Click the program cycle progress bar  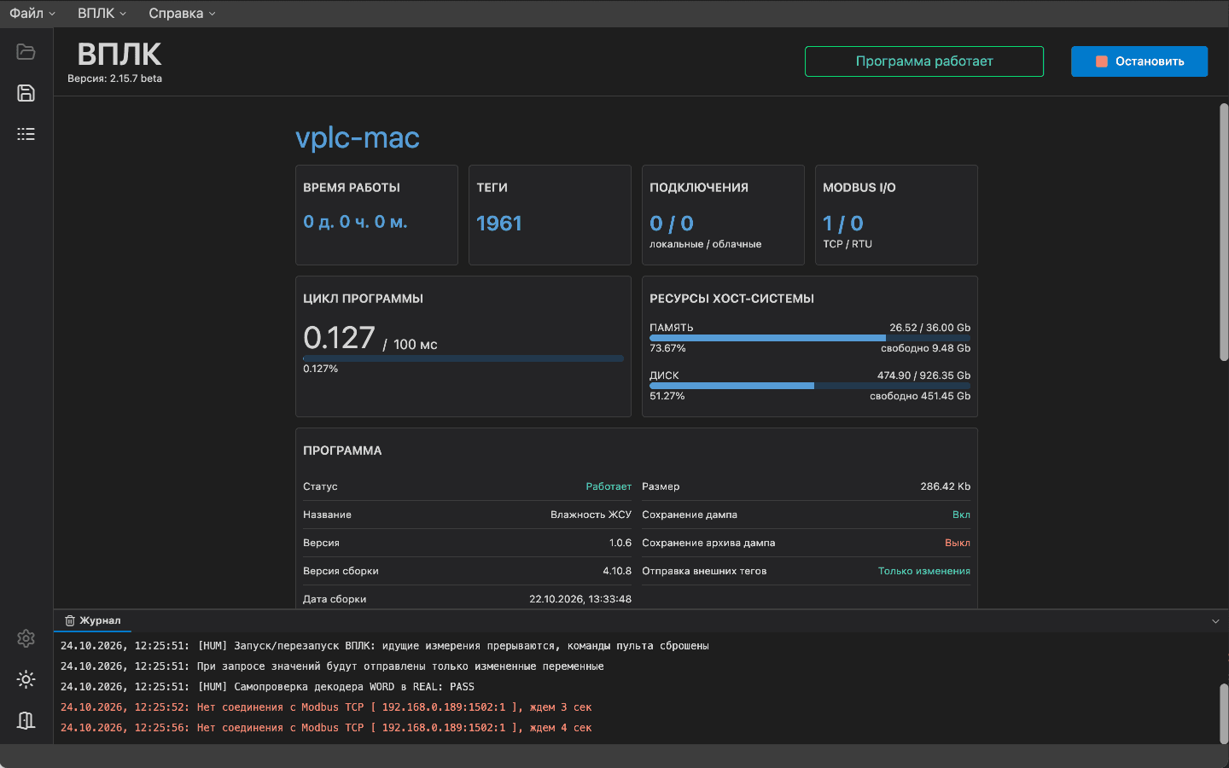(x=463, y=358)
